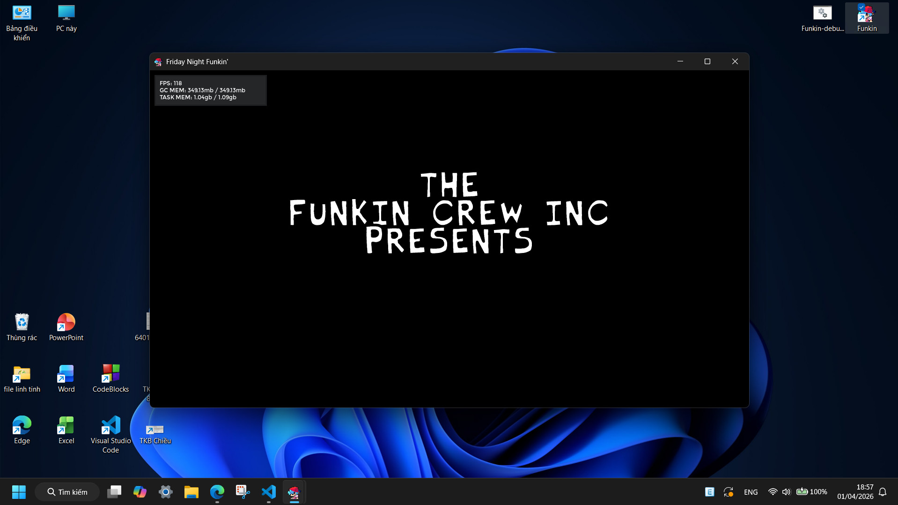898x505 pixels.
Task: Click the PRESENTS intro text
Action: point(449,241)
